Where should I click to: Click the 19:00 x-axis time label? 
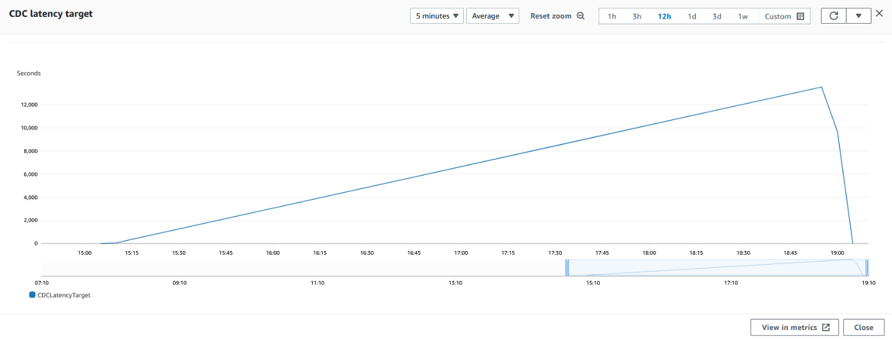coord(837,253)
